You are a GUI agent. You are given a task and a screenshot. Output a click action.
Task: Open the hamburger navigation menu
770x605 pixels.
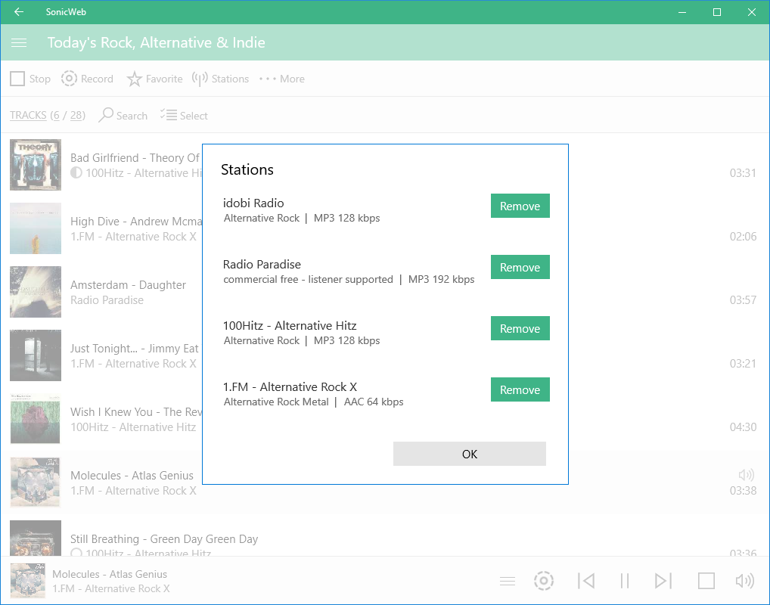click(19, 43)
